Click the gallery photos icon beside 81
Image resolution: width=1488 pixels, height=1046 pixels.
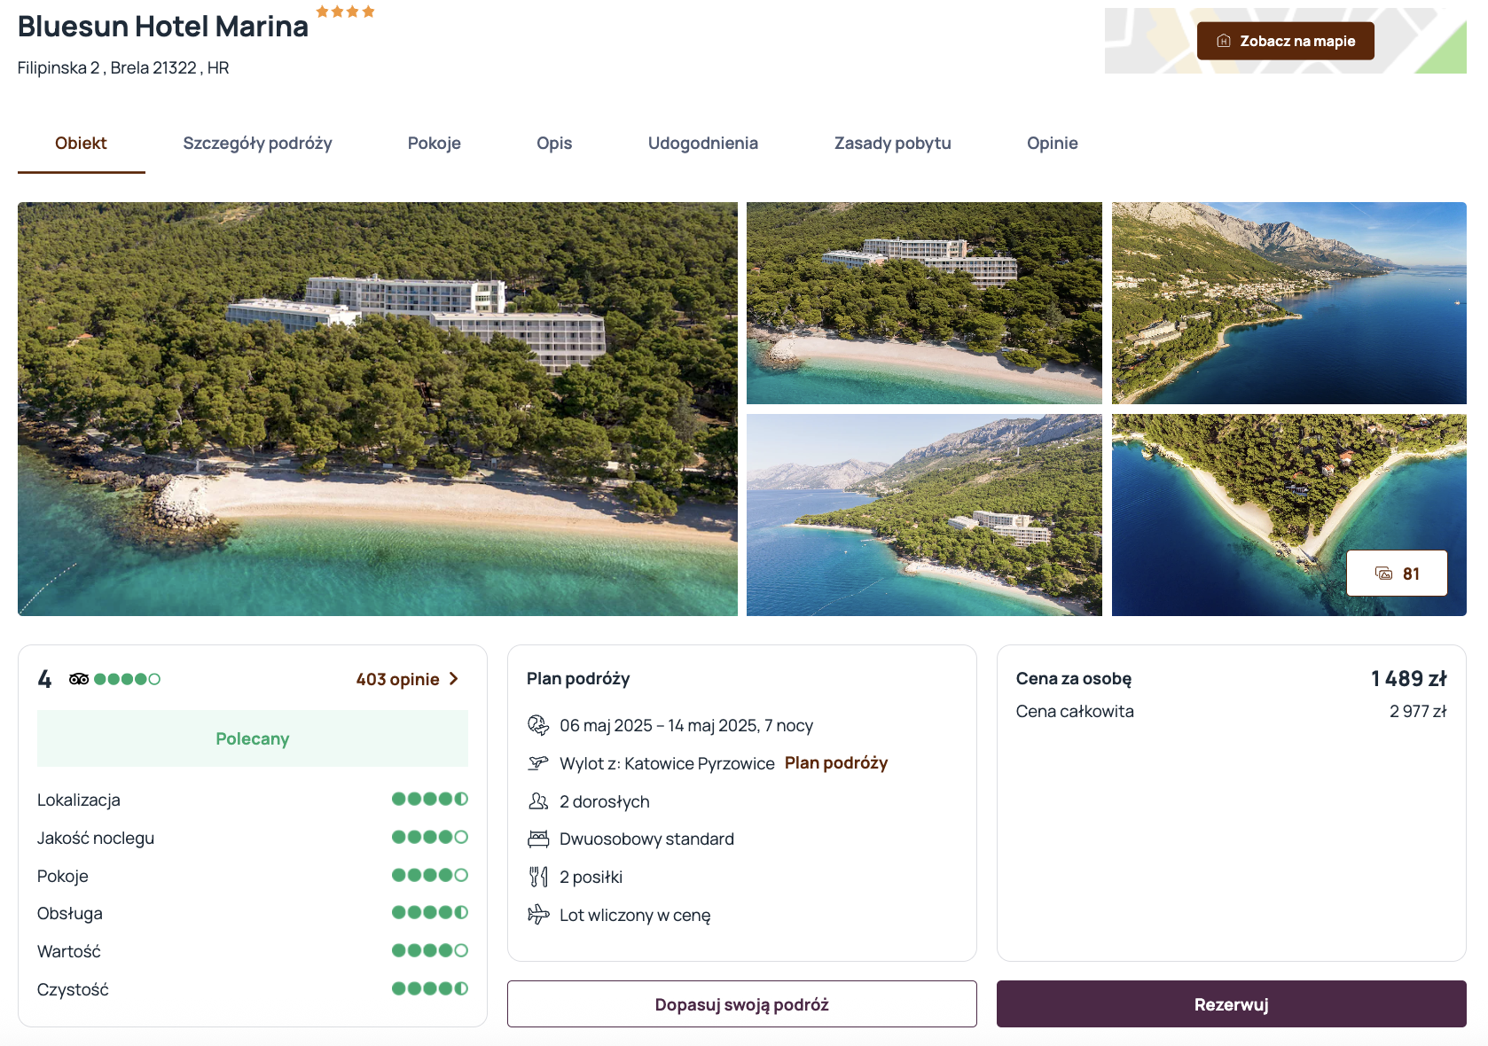coord(1383,574)
